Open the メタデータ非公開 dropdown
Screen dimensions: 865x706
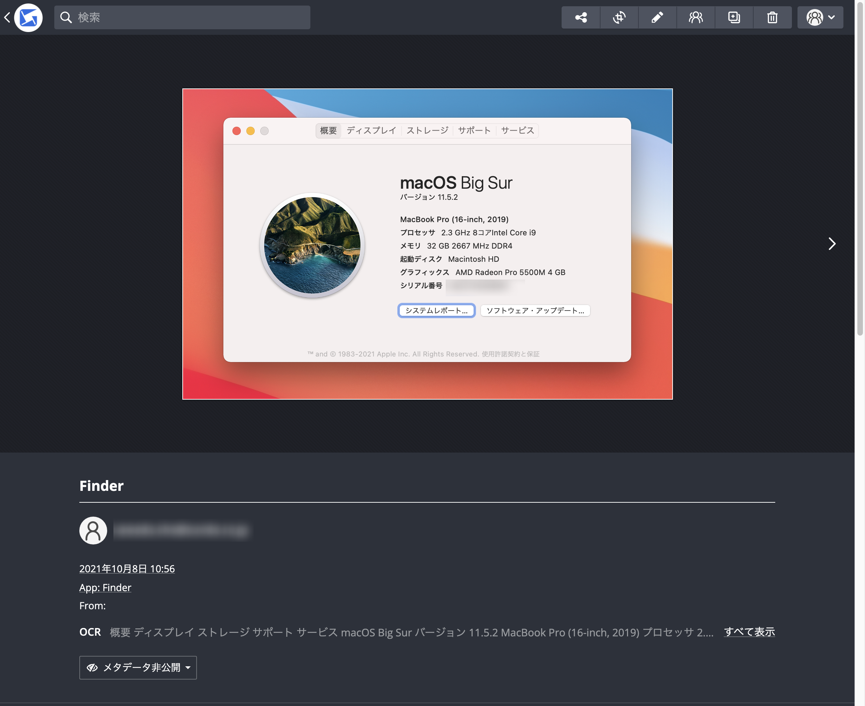[138, 667]
